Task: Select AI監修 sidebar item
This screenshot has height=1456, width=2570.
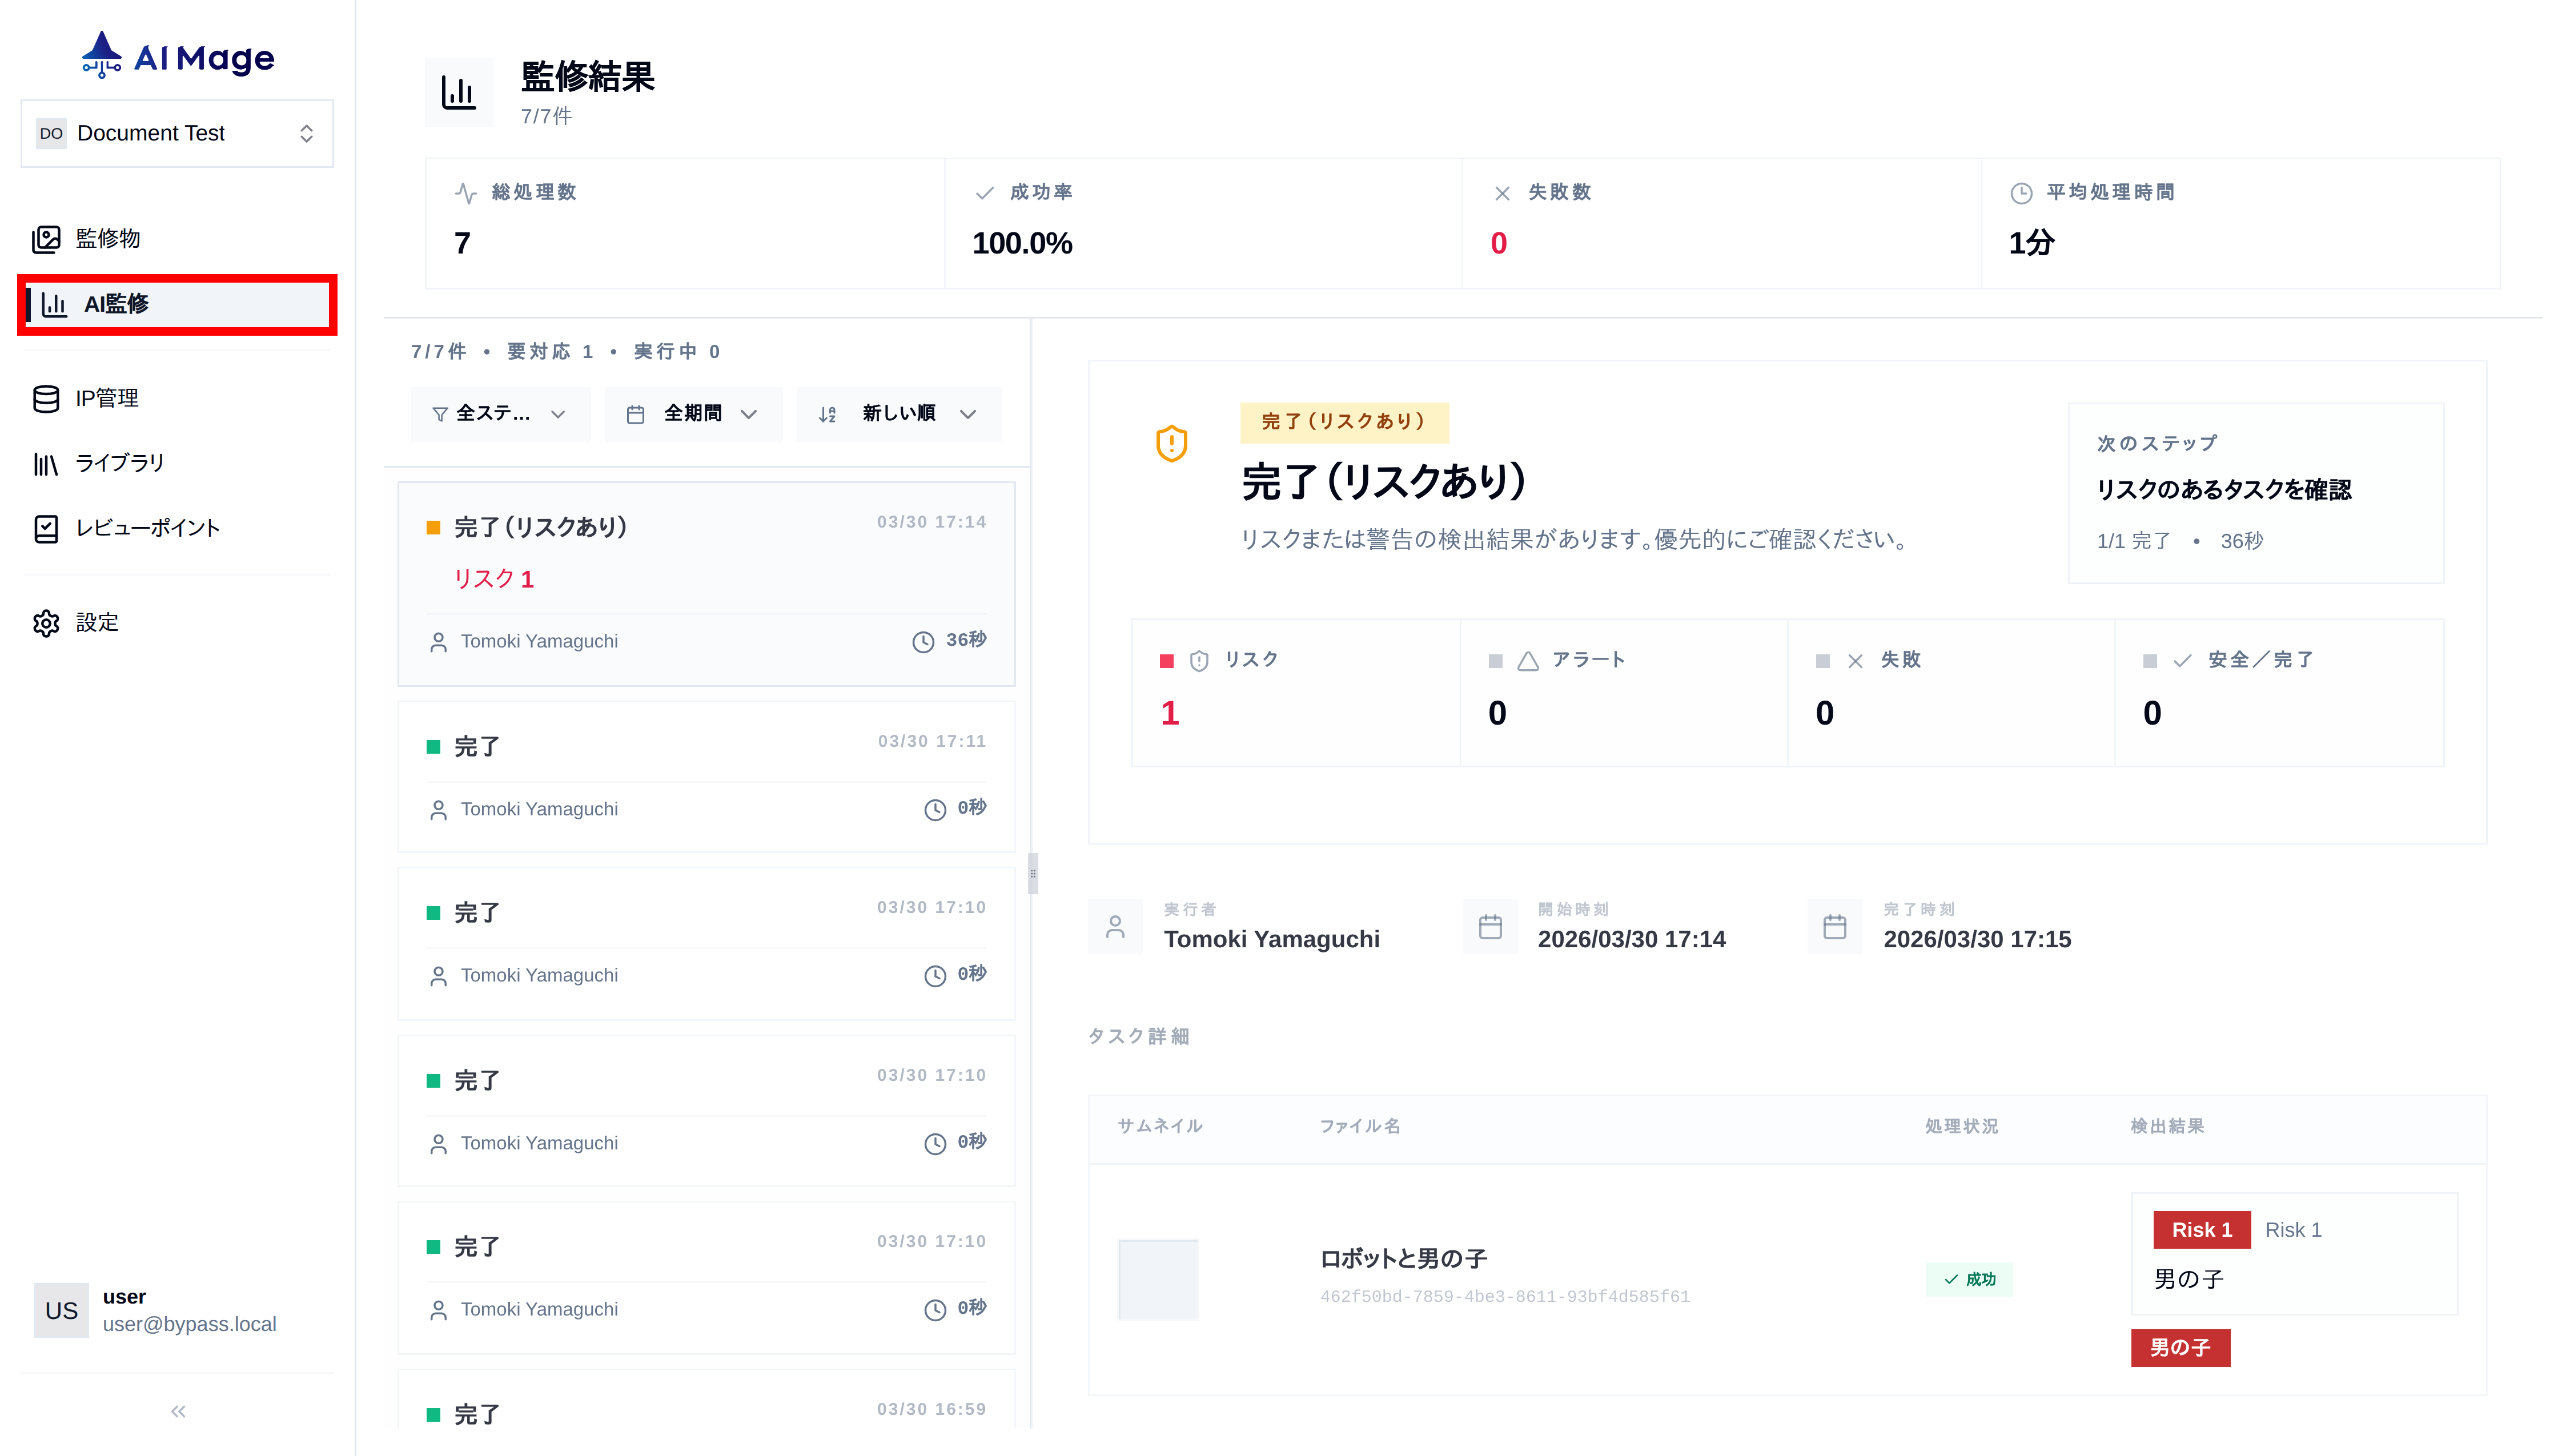Action: click(x=177, y=304)
